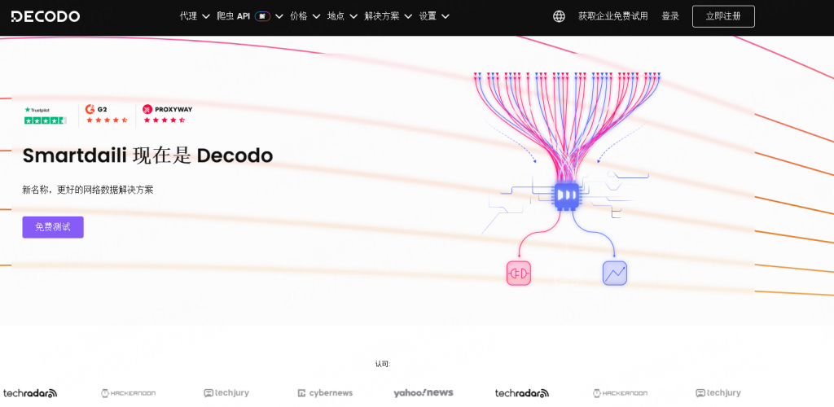The width and height of the screenshot is (834, 407).
Task: Click the blue chip icon in illustration
Action: [x=567, y=195]
